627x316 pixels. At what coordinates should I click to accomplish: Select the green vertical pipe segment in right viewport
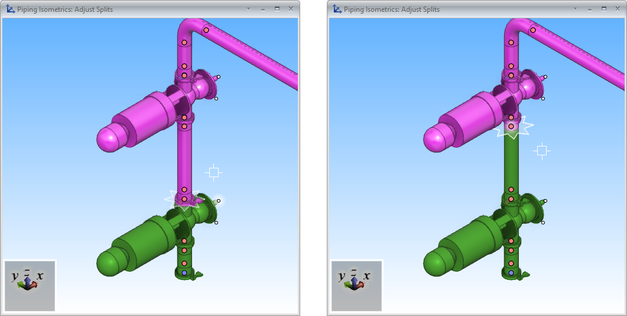511,162
